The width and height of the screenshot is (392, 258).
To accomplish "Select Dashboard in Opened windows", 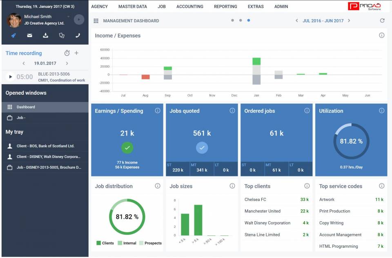I will (x=26, y=107).
